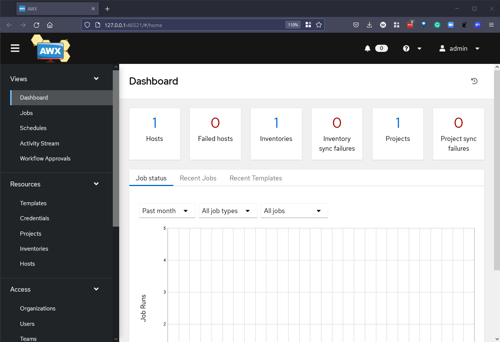Open the Past month filter dropdown
The height and width of the screenshot is (342, 500).
coord(167,211)
